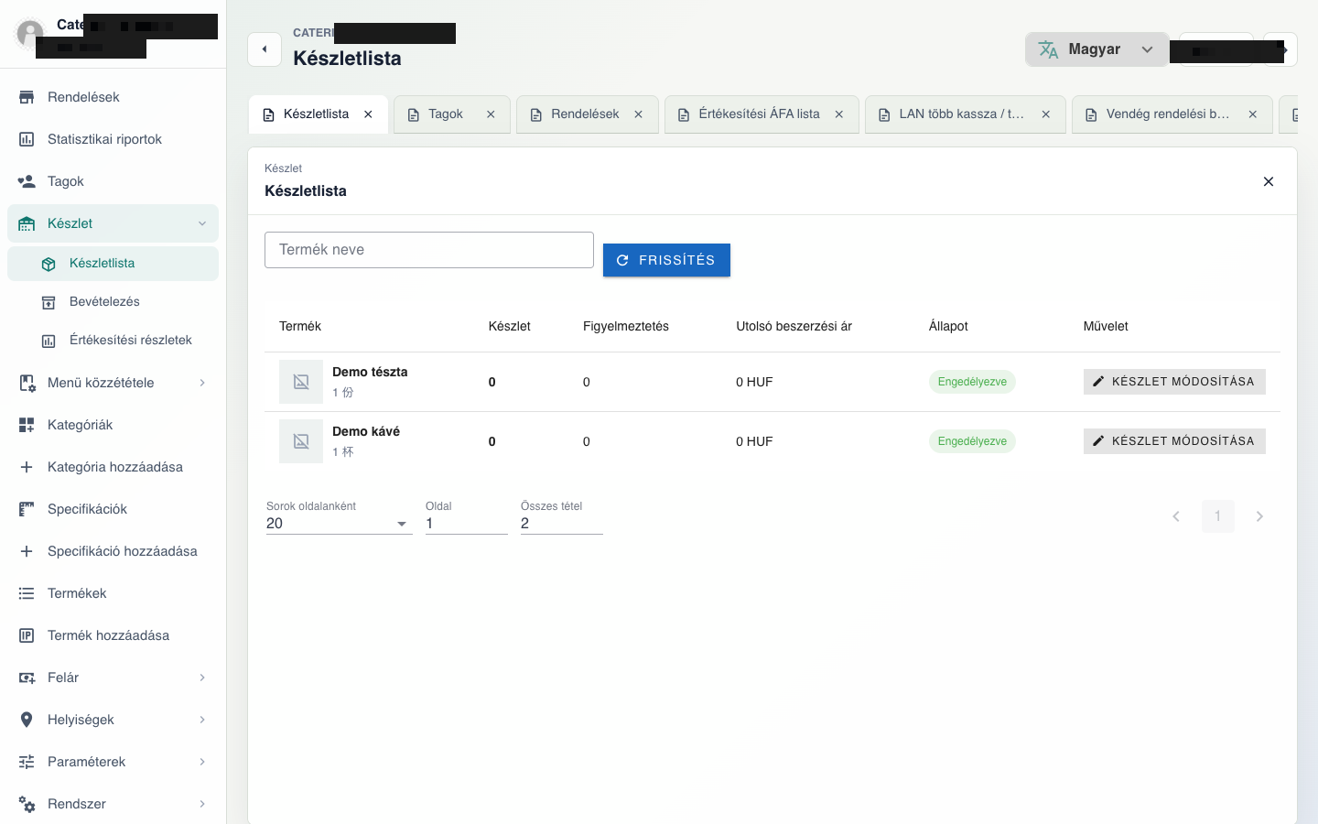Close the Készletlista panel with X

pos(1269,181)
